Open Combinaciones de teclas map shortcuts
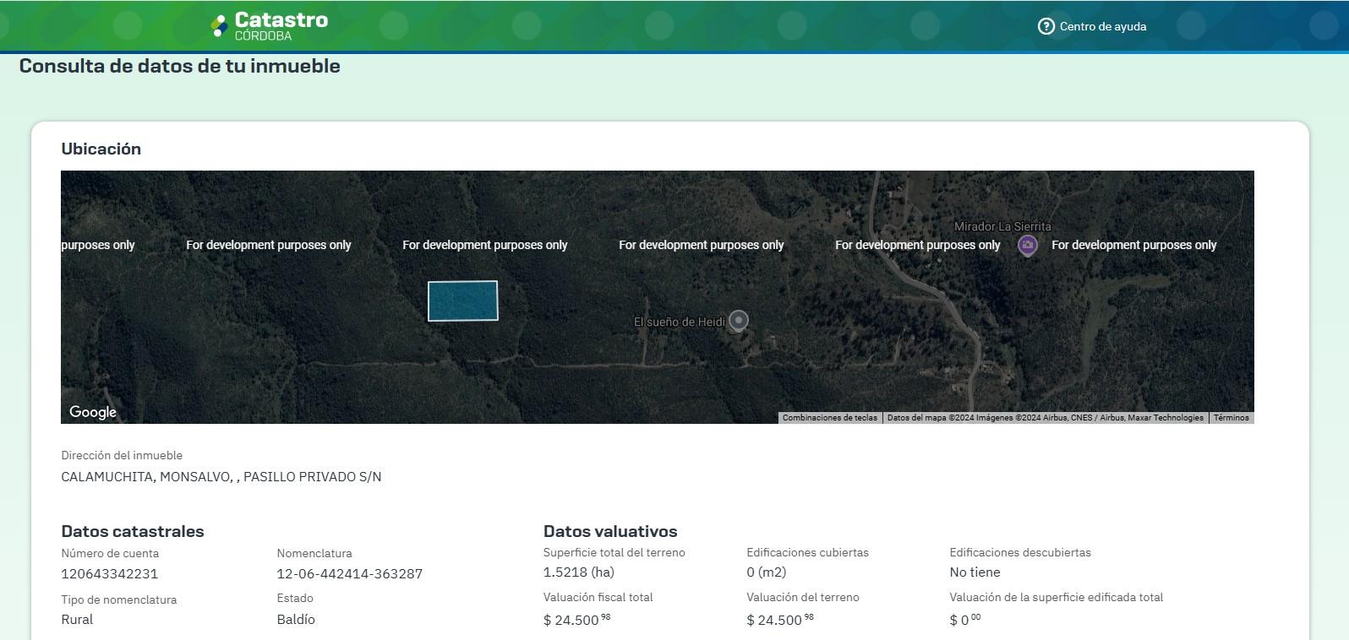 [830, 418]
